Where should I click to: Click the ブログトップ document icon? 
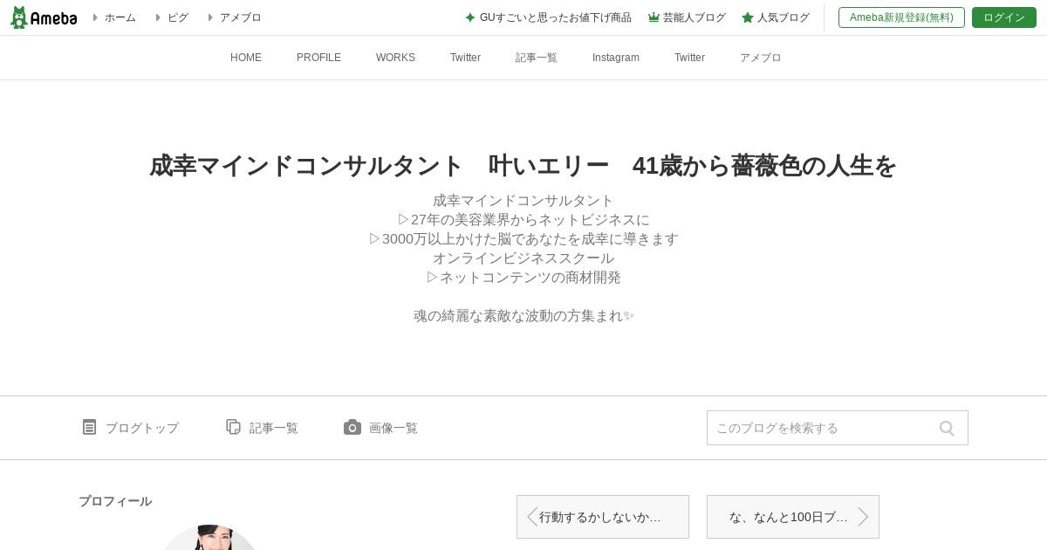pyautogui.click(x=89, y=427)
